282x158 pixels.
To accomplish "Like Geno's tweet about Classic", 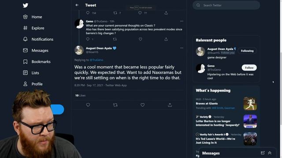I will click(x=140, y=39).
